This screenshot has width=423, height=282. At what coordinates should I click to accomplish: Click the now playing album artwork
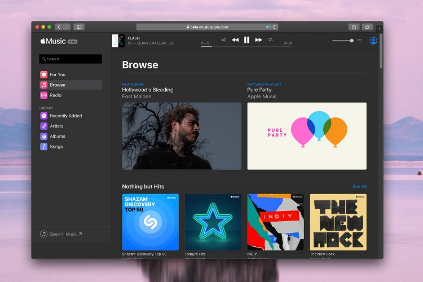(118, 41)
